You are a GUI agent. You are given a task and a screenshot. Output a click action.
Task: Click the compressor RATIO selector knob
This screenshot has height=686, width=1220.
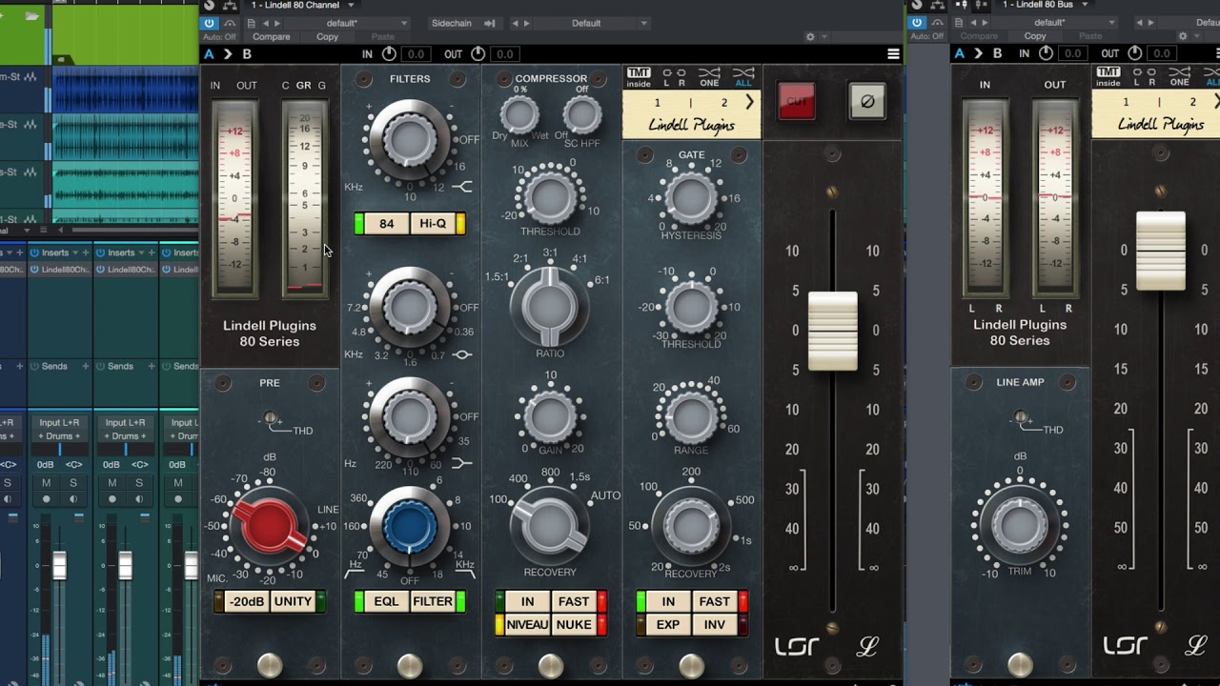tap(550, 307)
